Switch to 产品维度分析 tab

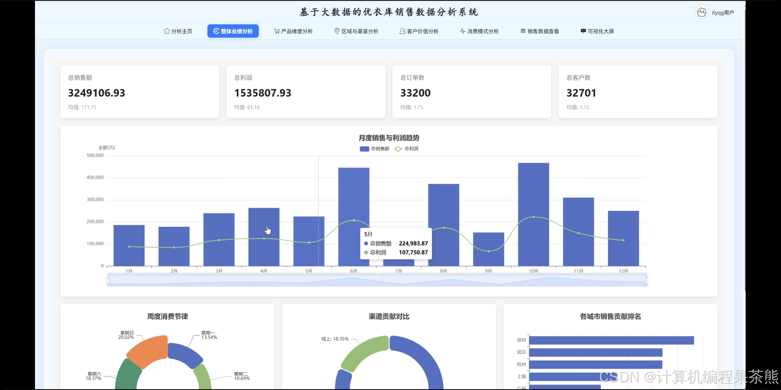293,31
